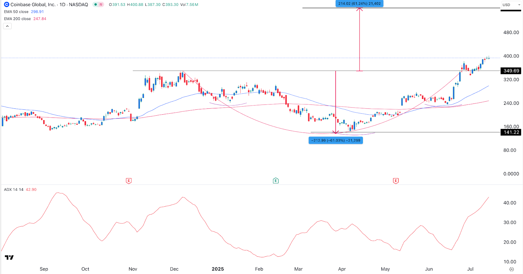Click the 160.00 price scale label
The height and width of the screenshot is (274, 523).
[511, 127]
